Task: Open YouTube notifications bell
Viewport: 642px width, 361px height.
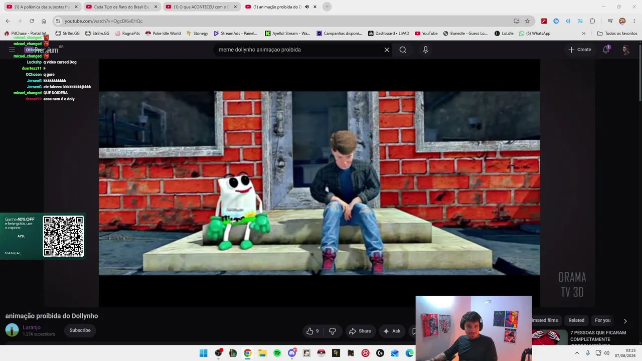Action: [606, 49]
